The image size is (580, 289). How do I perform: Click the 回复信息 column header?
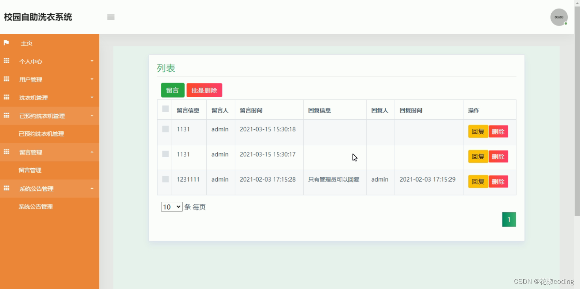319,110
